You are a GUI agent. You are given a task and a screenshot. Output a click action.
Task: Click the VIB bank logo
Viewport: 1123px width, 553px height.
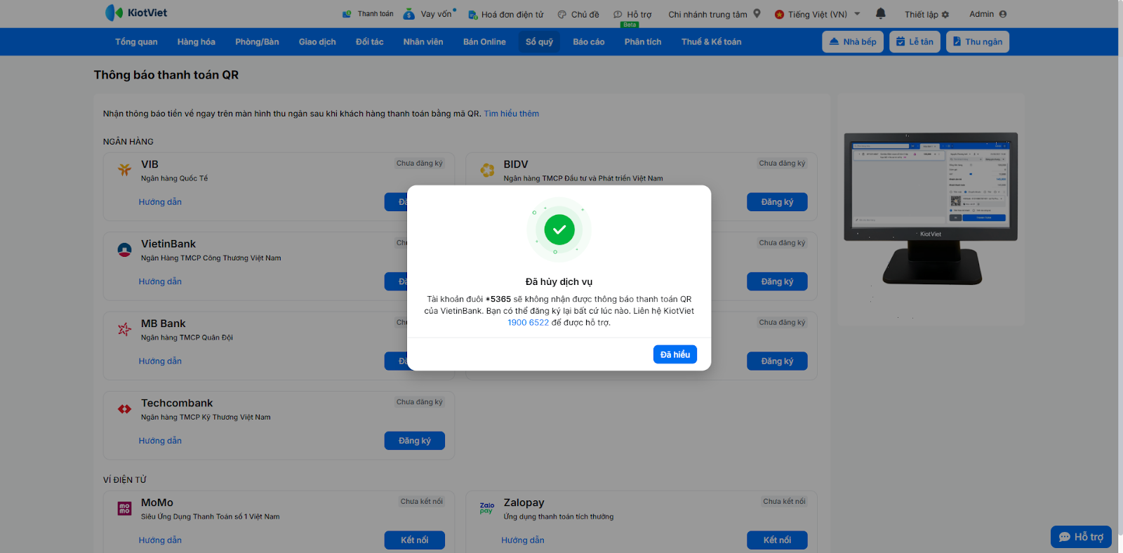(x=124, y=170)
